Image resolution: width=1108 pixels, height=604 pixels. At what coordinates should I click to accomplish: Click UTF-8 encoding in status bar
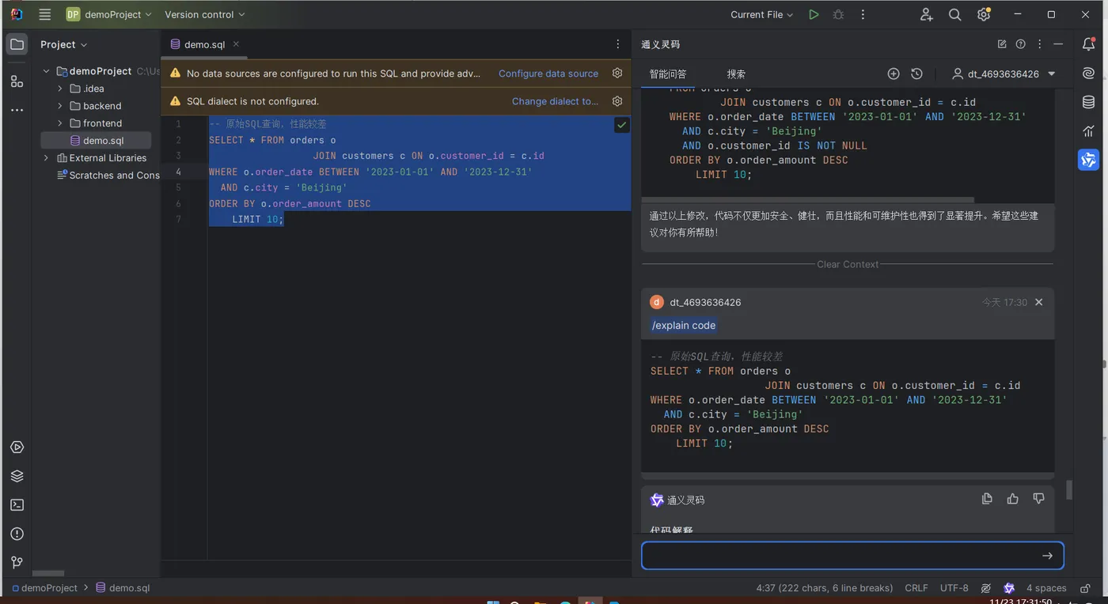(x=954, y=588)
